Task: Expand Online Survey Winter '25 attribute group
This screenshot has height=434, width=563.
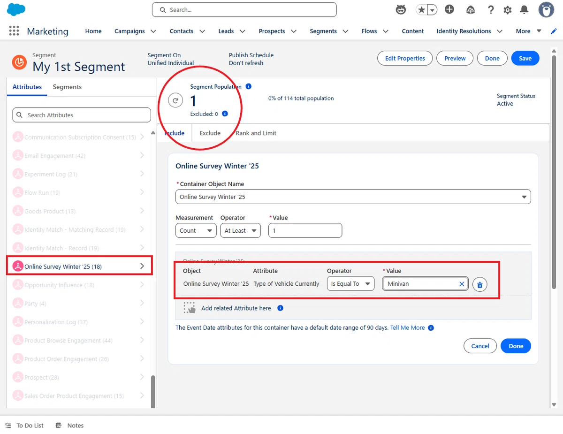Action: 142,266
